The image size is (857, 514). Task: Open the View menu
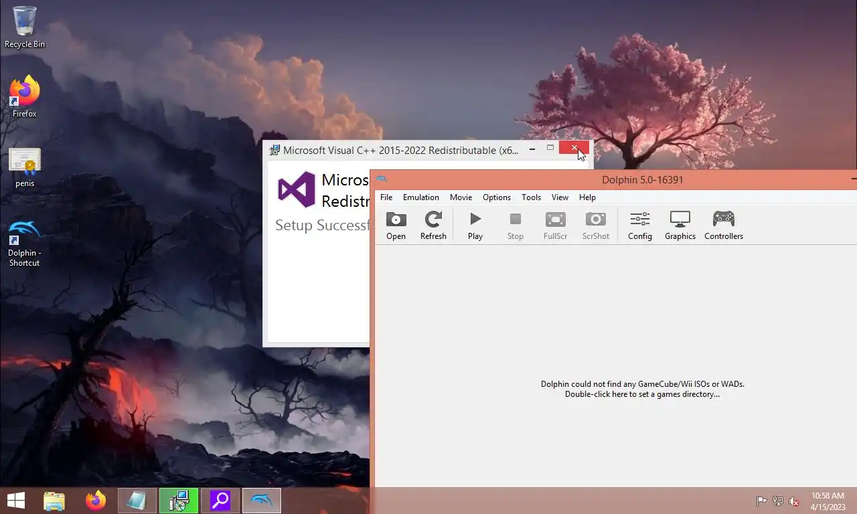point(560,197)
